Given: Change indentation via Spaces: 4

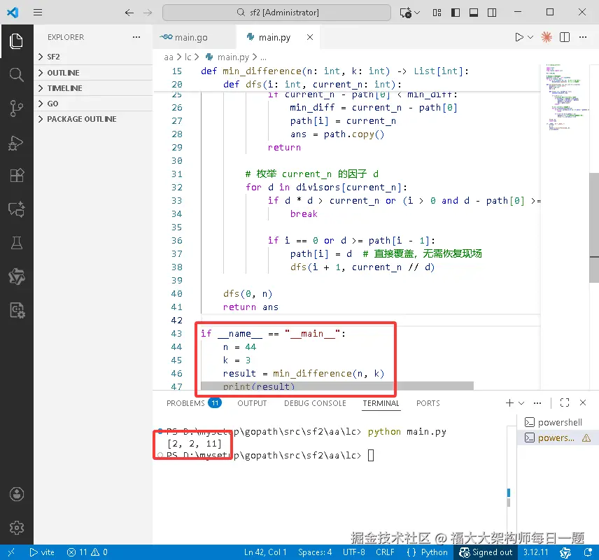Looking at the screenshot, I should tap(315, 552).
